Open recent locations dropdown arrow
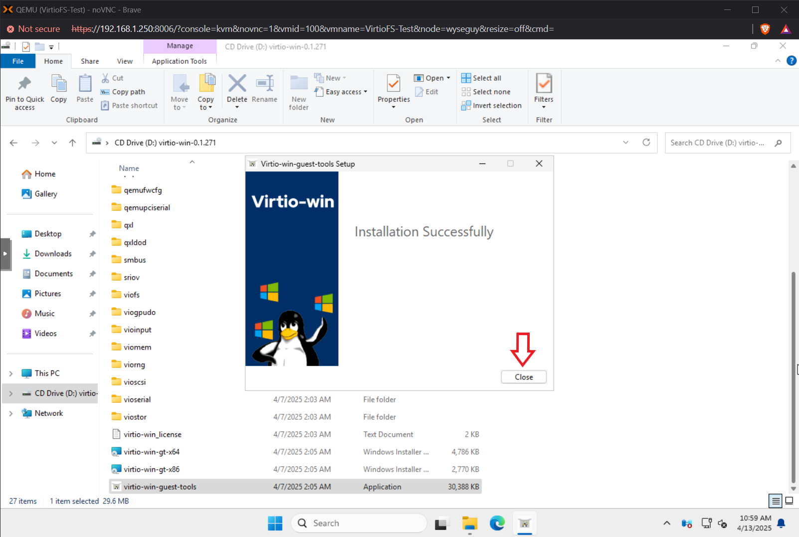The image size is (799, 537). coord(54,143)
